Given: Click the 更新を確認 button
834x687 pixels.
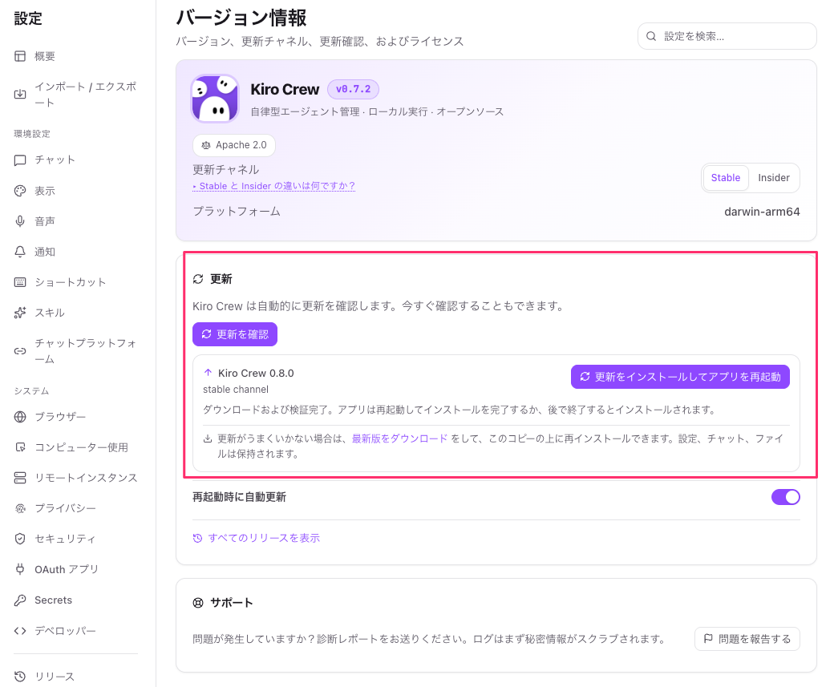Looking at the screenshot, I should 234,334.
